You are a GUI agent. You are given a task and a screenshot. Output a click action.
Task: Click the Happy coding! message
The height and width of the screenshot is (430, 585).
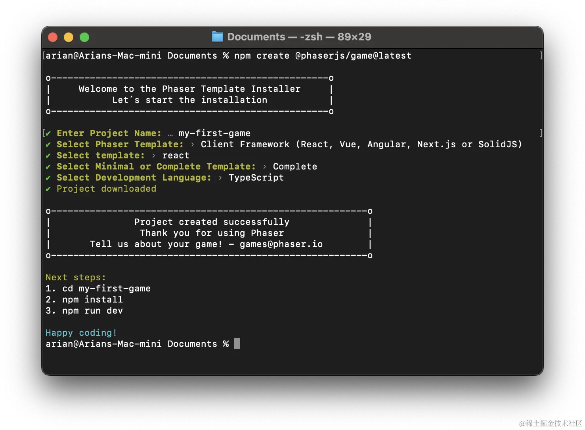81,333
